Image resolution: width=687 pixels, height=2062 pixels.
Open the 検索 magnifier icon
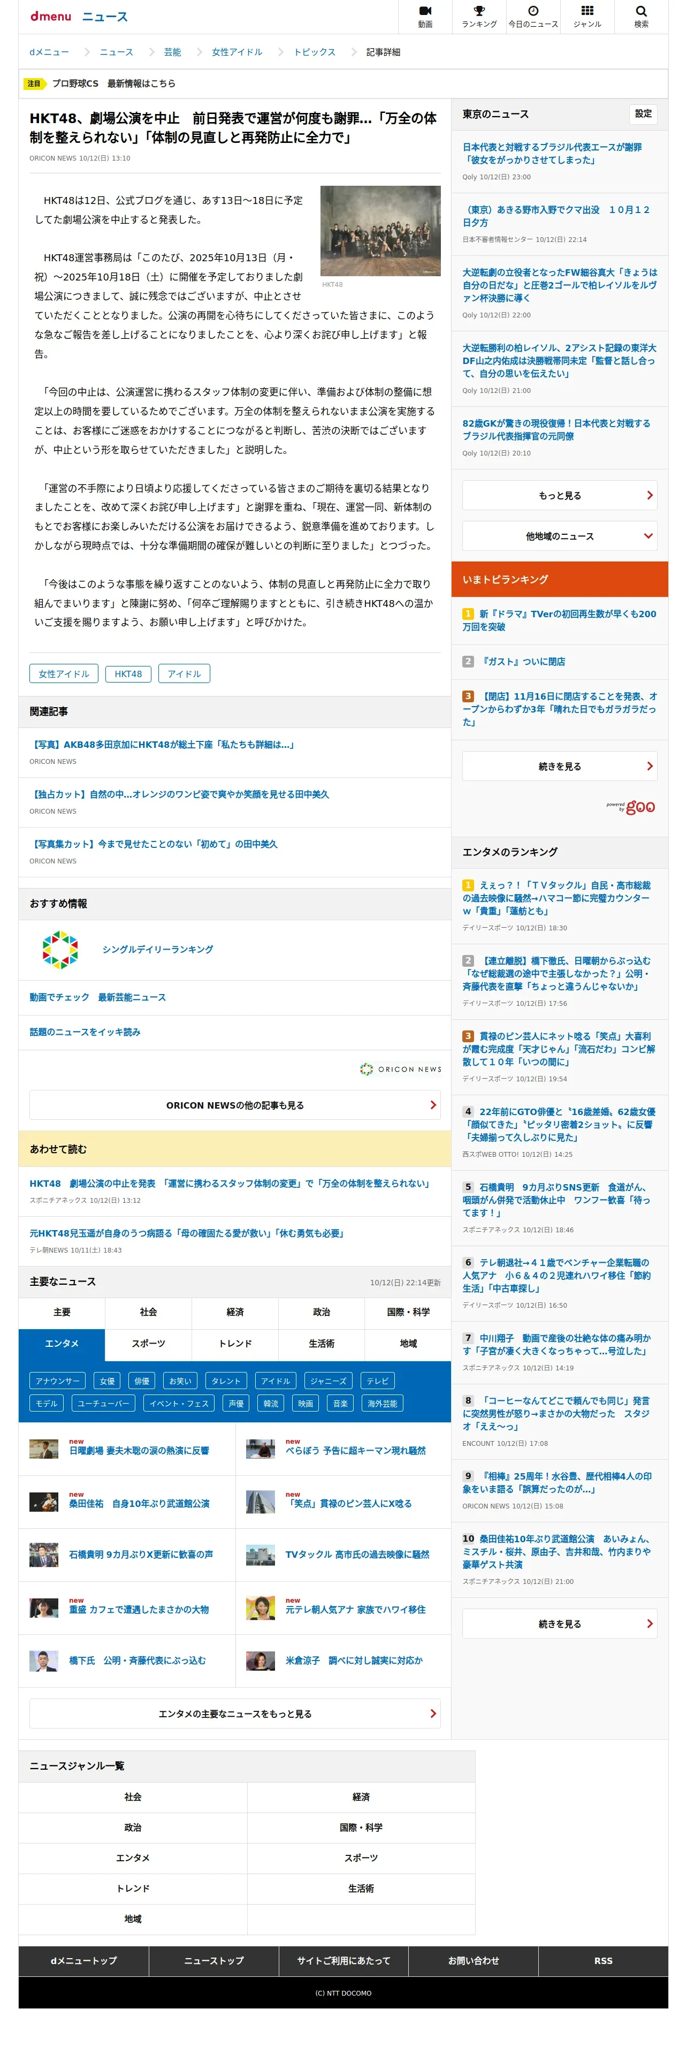click(x=640, y=16)
